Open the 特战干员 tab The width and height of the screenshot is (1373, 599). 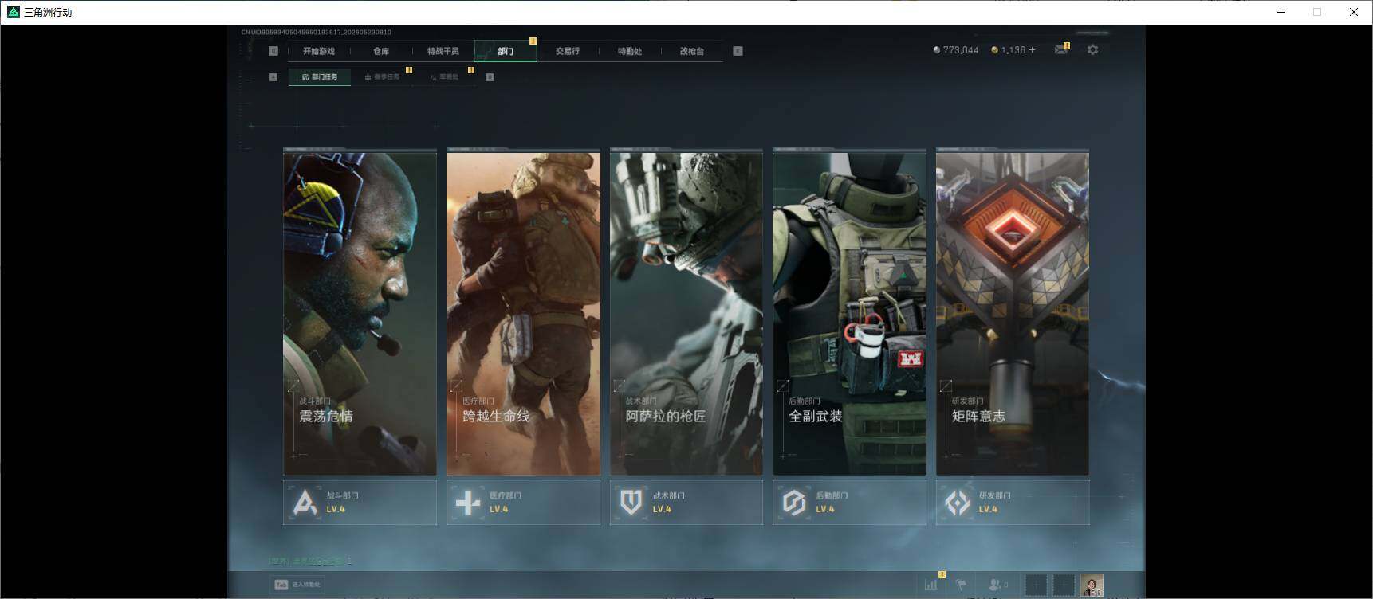(443, 51)
